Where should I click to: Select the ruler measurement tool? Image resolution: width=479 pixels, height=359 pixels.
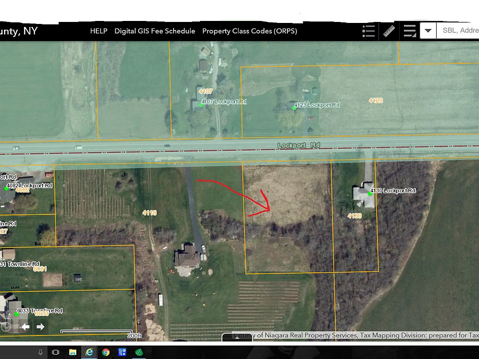point(389,31)
